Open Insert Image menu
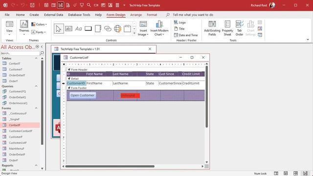313x176 pixels. coord(143,28)
